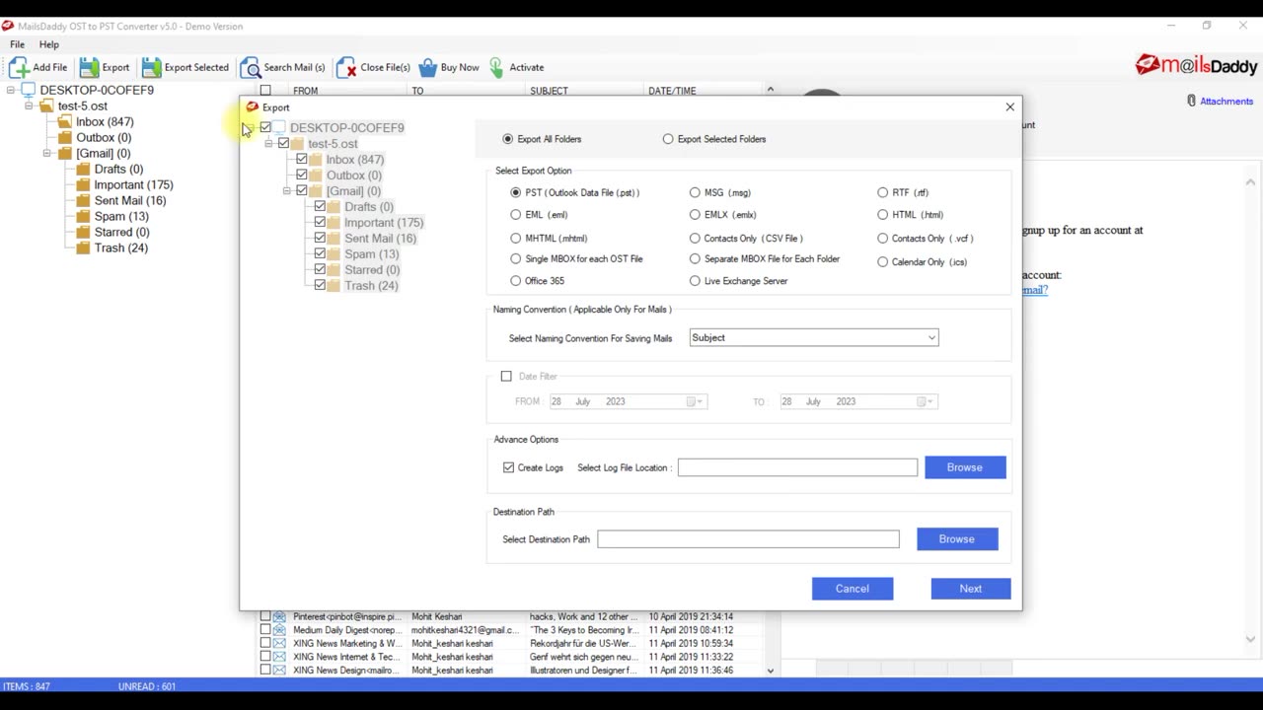Choose MSG (.msg) export option
1263x710 pixels.
coord(695,192)
